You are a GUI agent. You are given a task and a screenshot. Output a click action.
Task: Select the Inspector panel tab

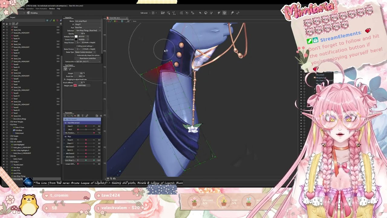(x=69, y=17)
